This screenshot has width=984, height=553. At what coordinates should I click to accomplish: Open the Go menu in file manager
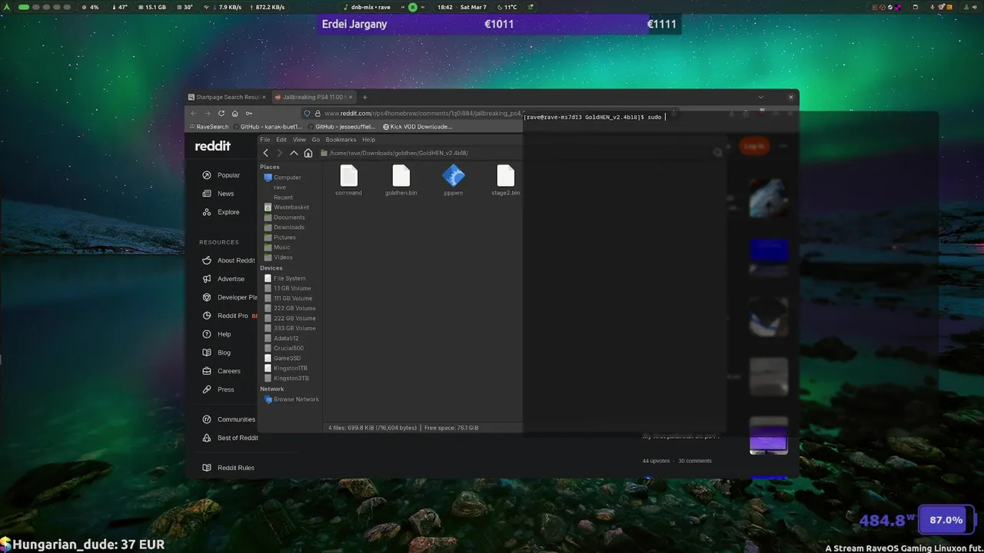tap(315, 140)
